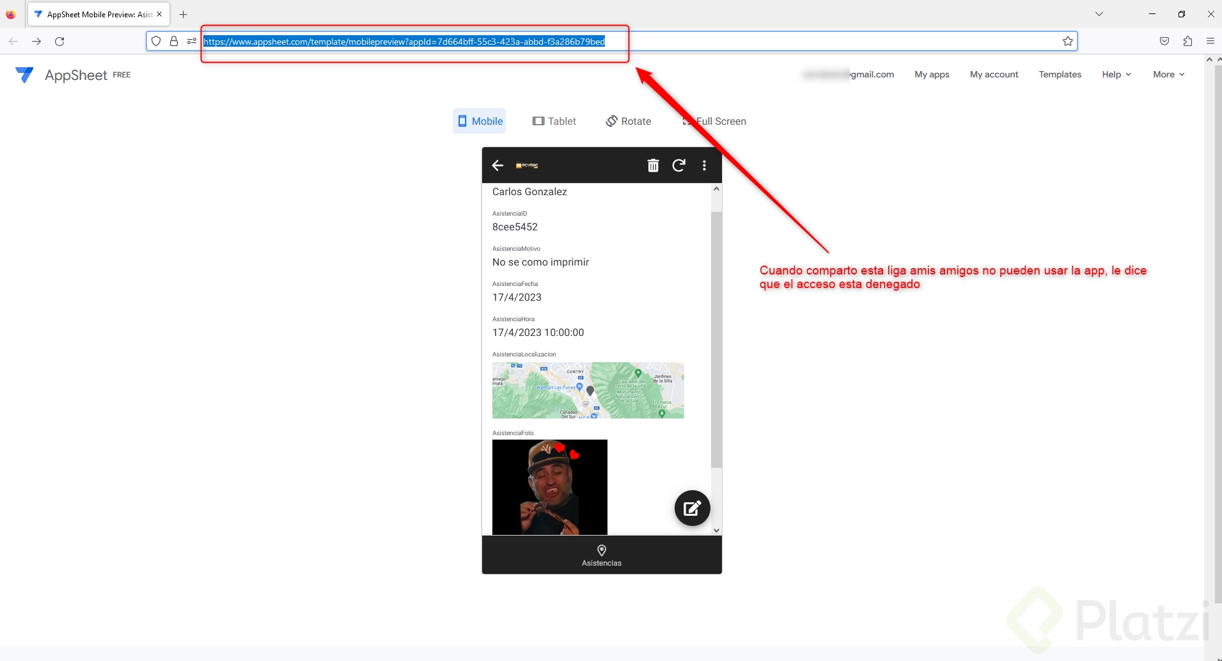Open a new browser tab
Image resolution: width=1222 pixels, height=661 pixels.
coord(184,14)
